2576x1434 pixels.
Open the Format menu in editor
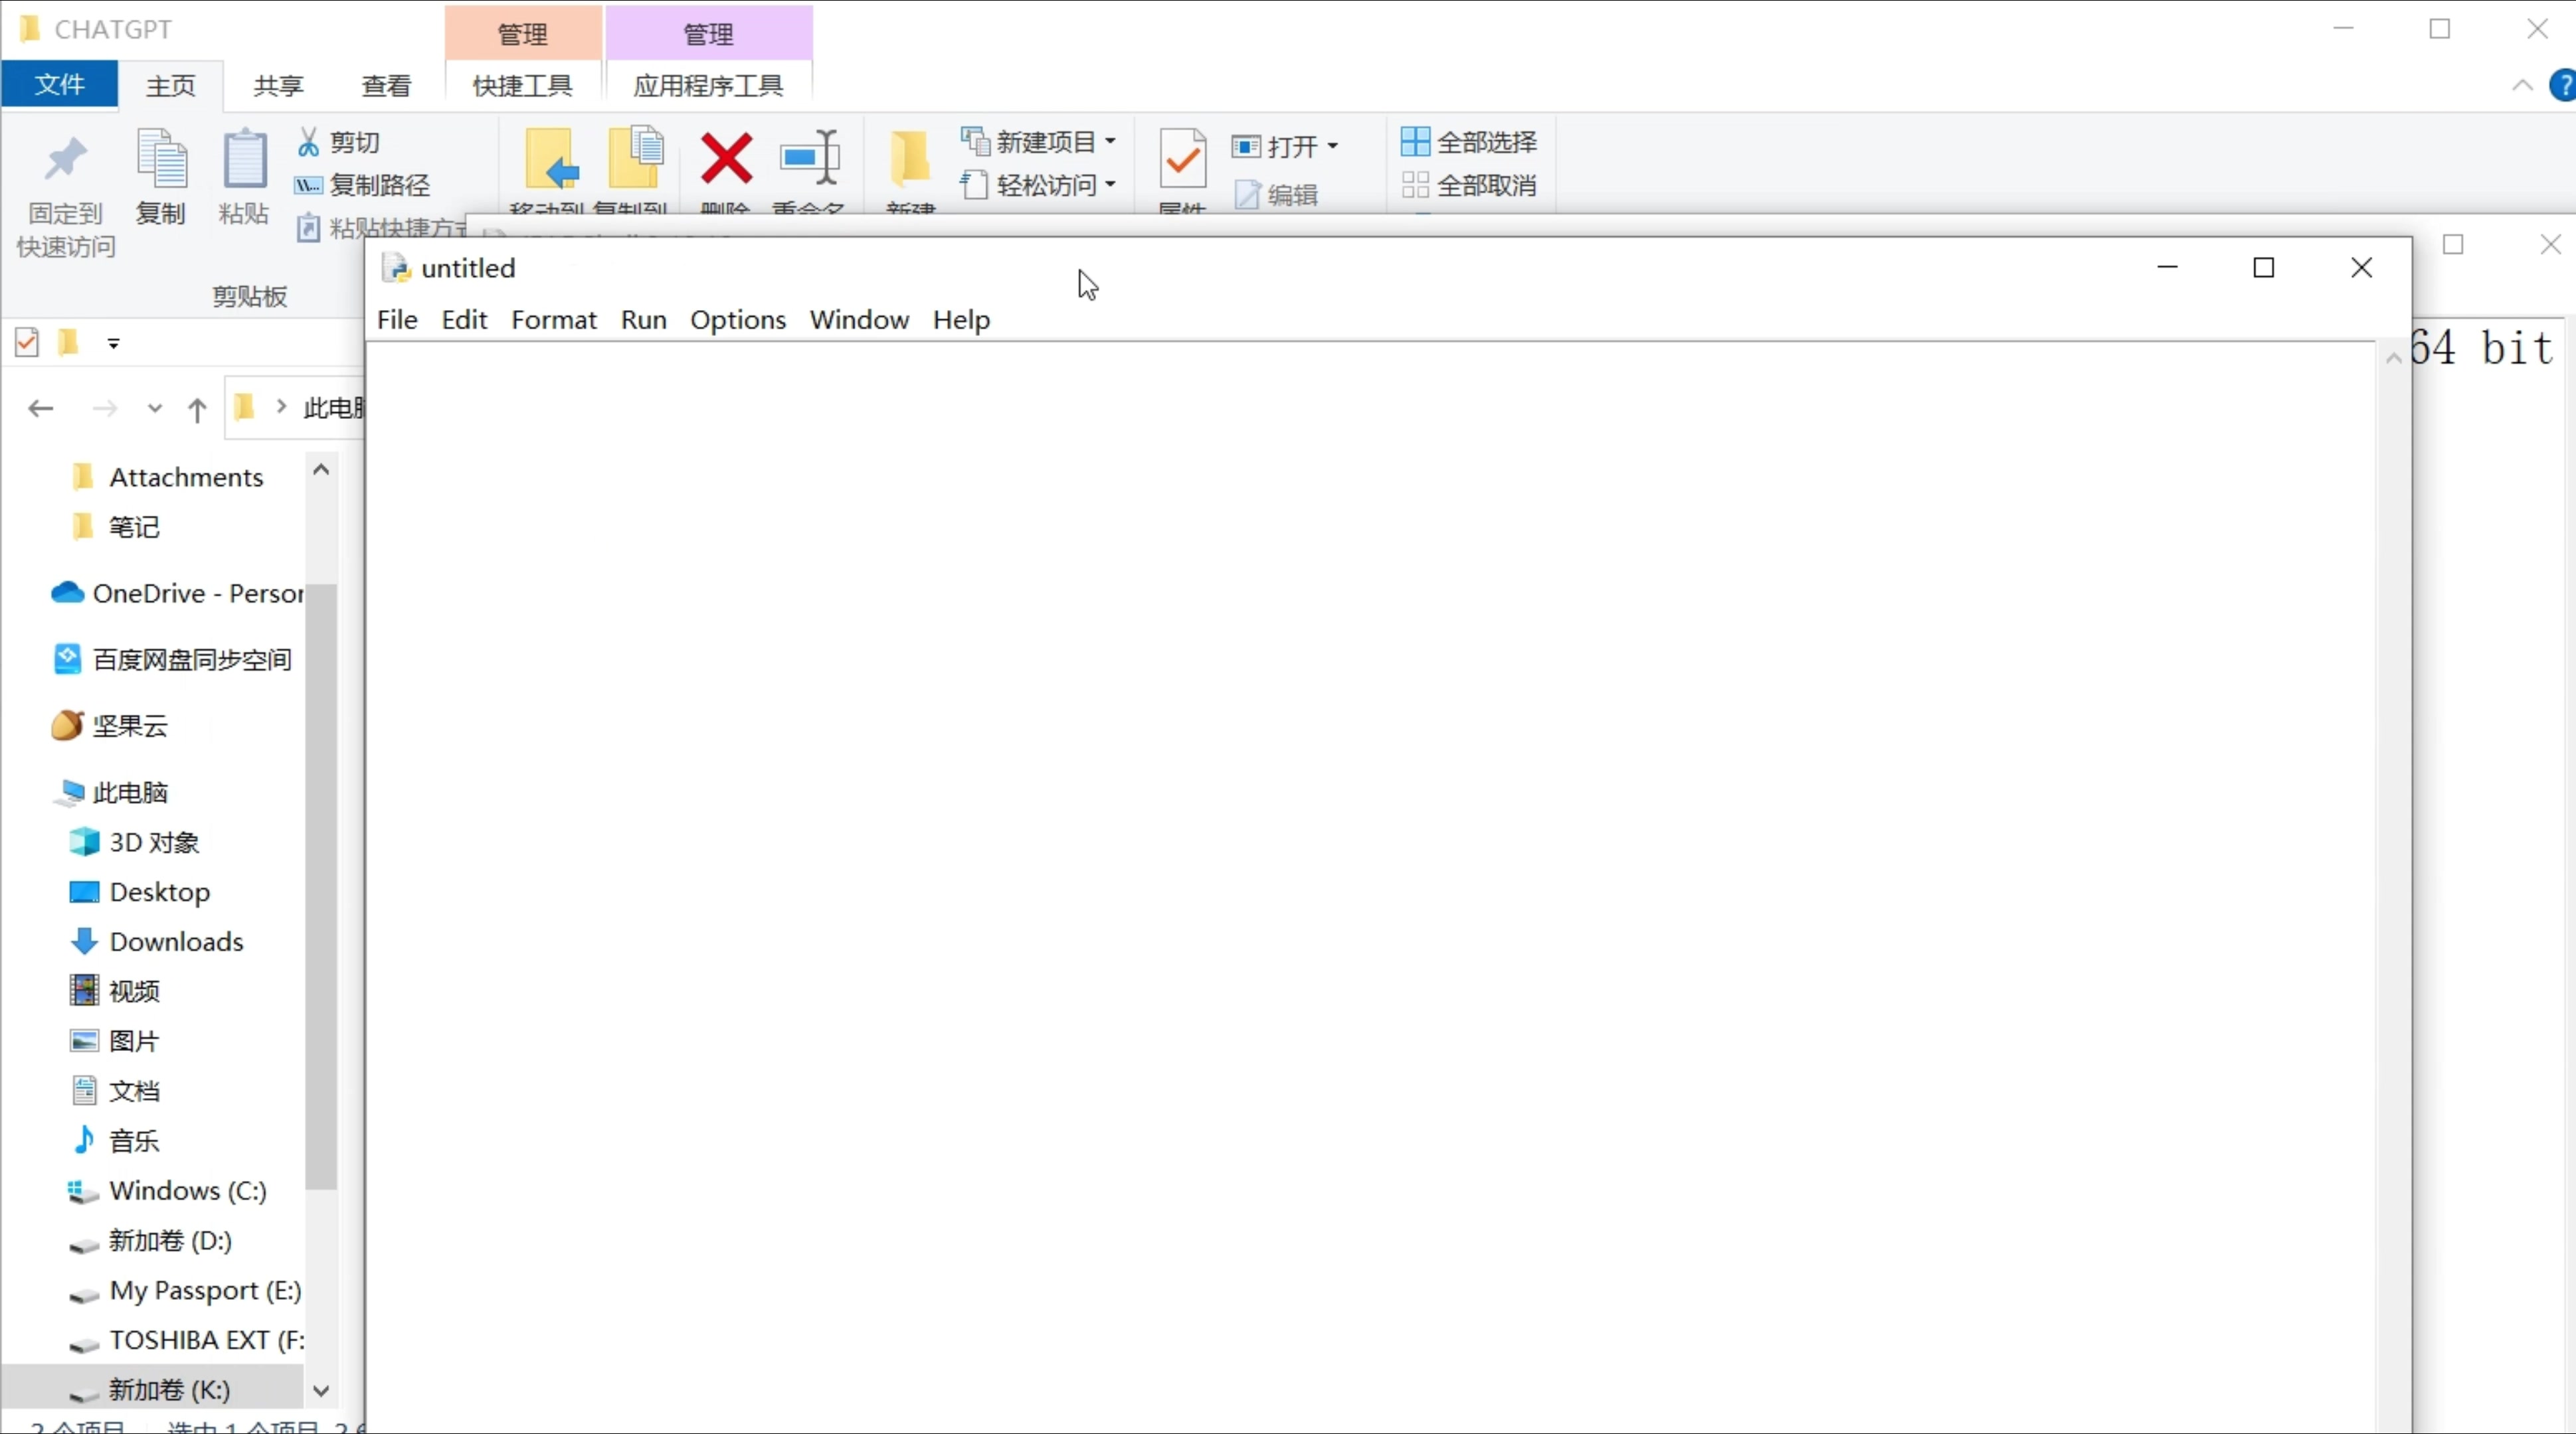pyautogui.click(x=553, y=320)
